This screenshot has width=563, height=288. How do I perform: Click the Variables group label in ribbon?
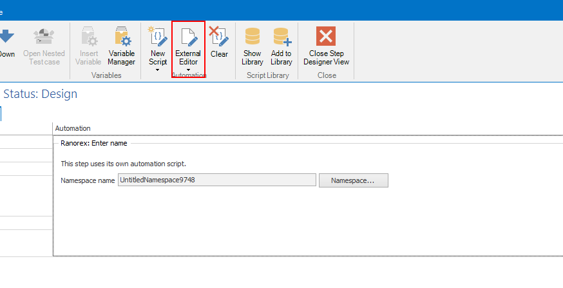[x=106, y=75]
